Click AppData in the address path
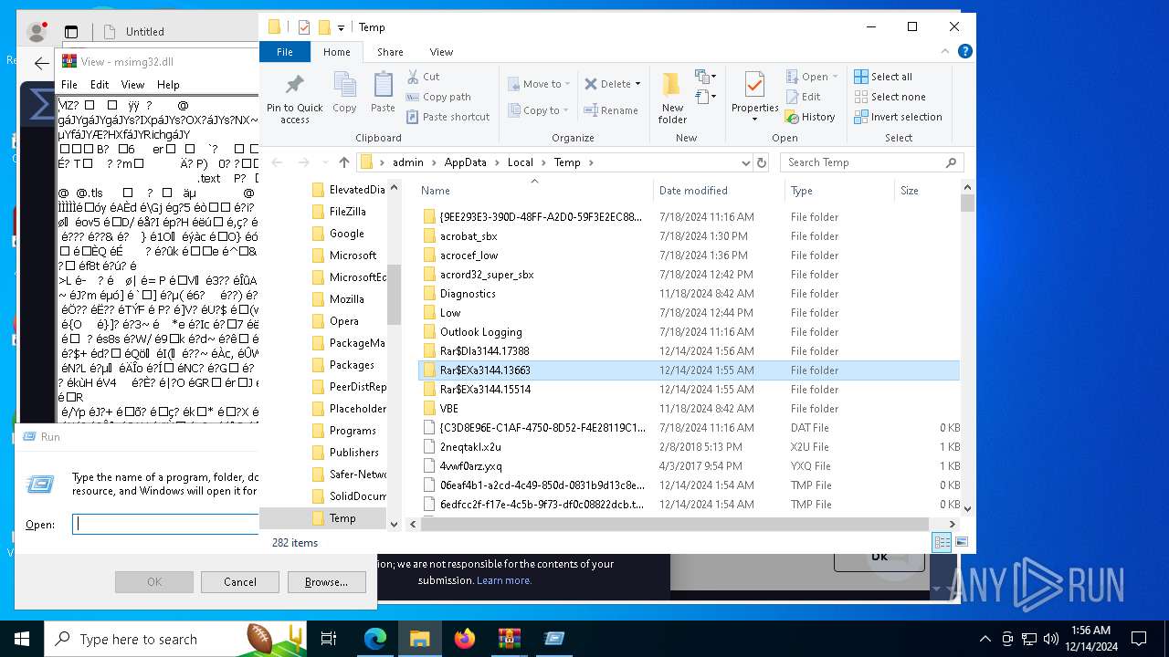Viewport: 1169px width, 657px height. 466,162
